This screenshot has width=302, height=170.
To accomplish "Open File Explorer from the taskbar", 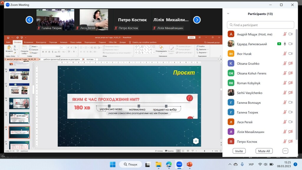I will coord(158,164).
